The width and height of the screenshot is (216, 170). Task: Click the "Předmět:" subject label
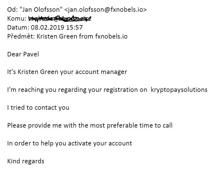coord(21,36)
